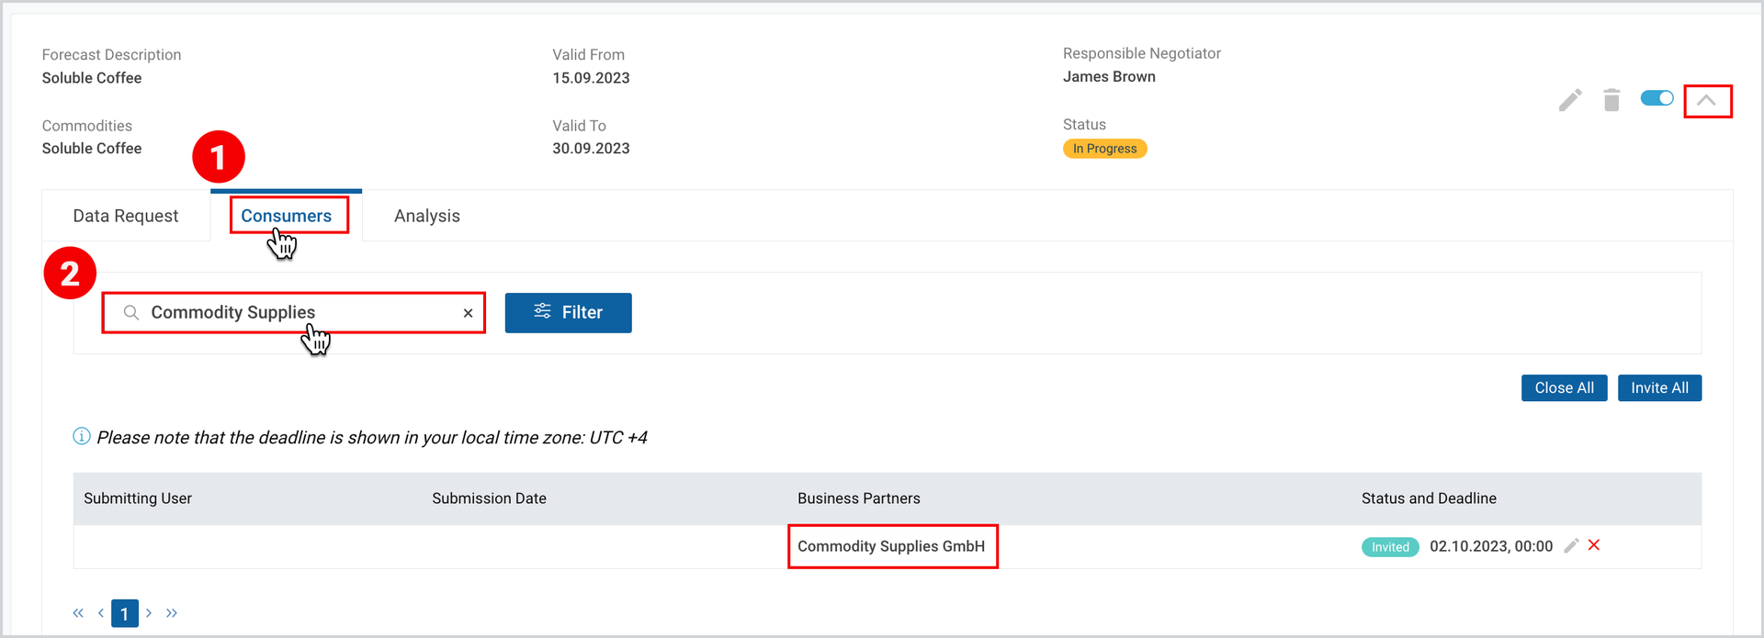Go to the first page of results
Image resolution: width=1764 pixels, height=638 pixels.
(78, 613)
